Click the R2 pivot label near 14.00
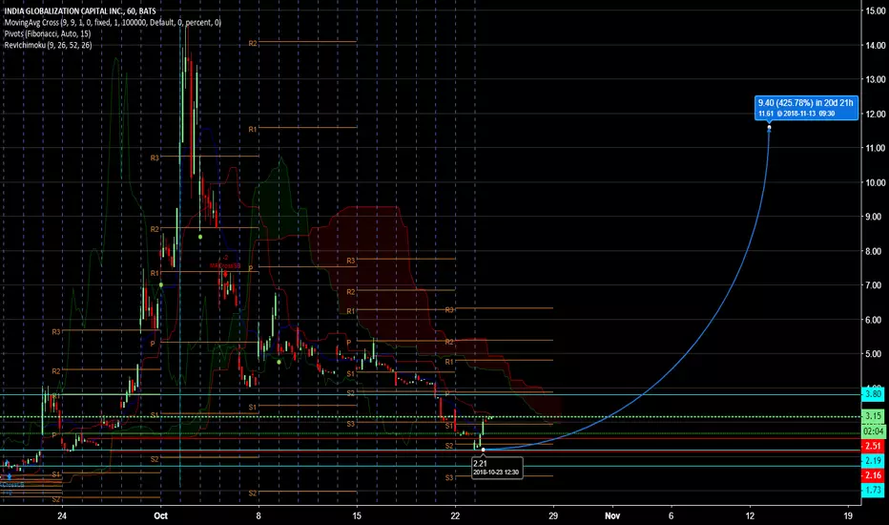Viewport: 889px width, 525px height. coord(253,43)
